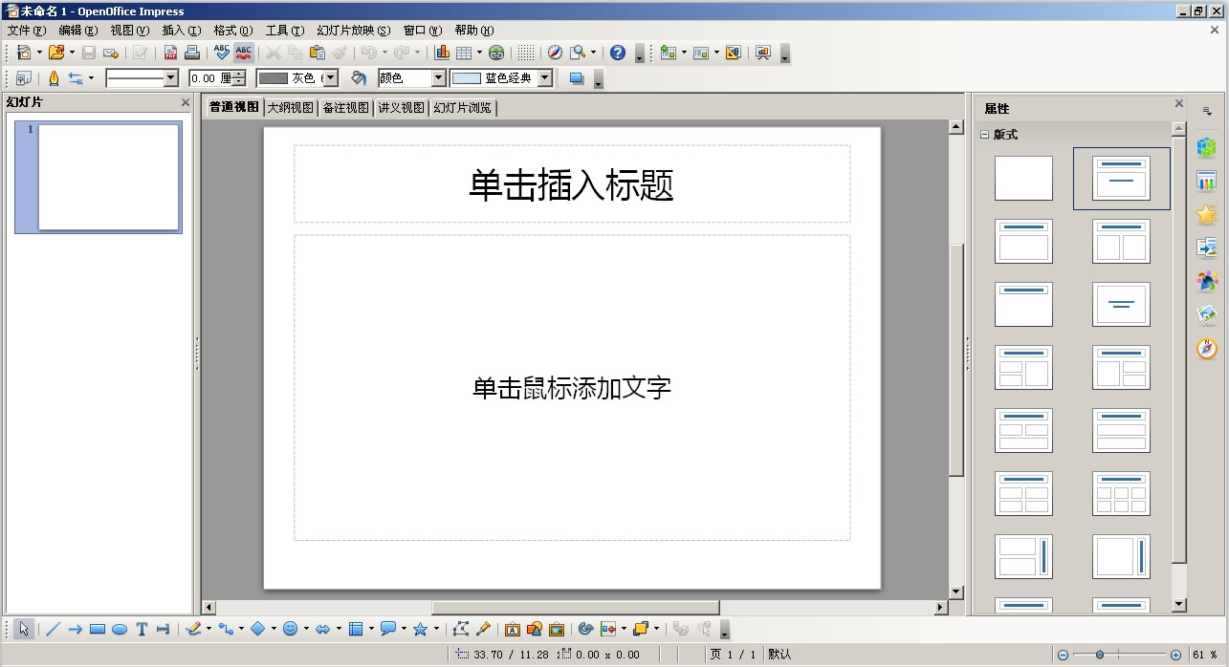Insert a chart using the chart icon
Viewport: 1229px width, 667px height.
(442, 53)
